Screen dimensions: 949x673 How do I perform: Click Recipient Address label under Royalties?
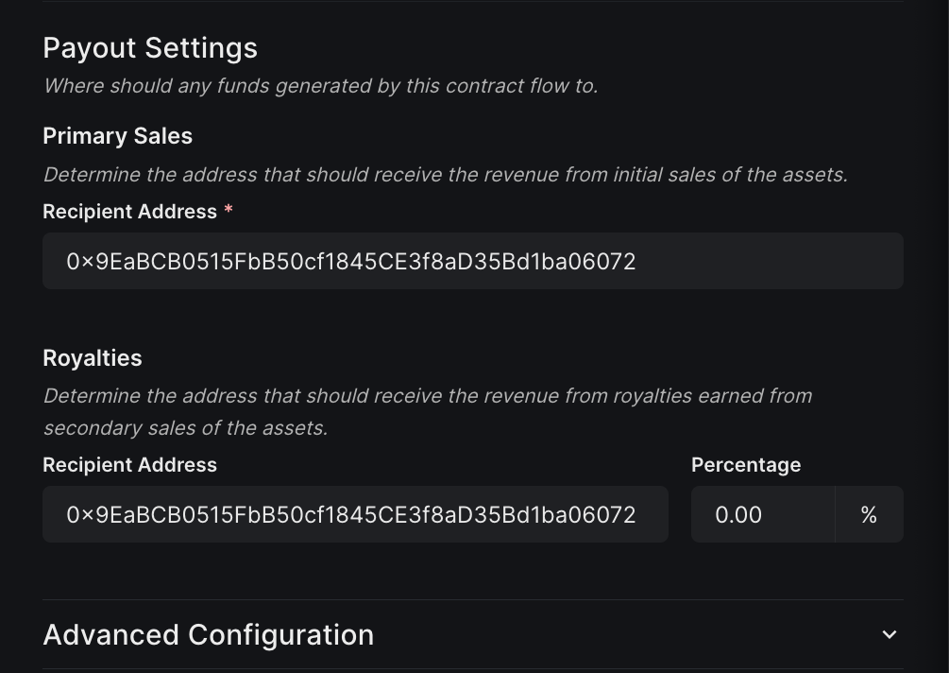[129, 465]
